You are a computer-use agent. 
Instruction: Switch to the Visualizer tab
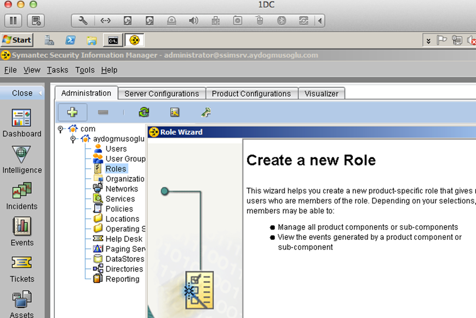(322, 93)
